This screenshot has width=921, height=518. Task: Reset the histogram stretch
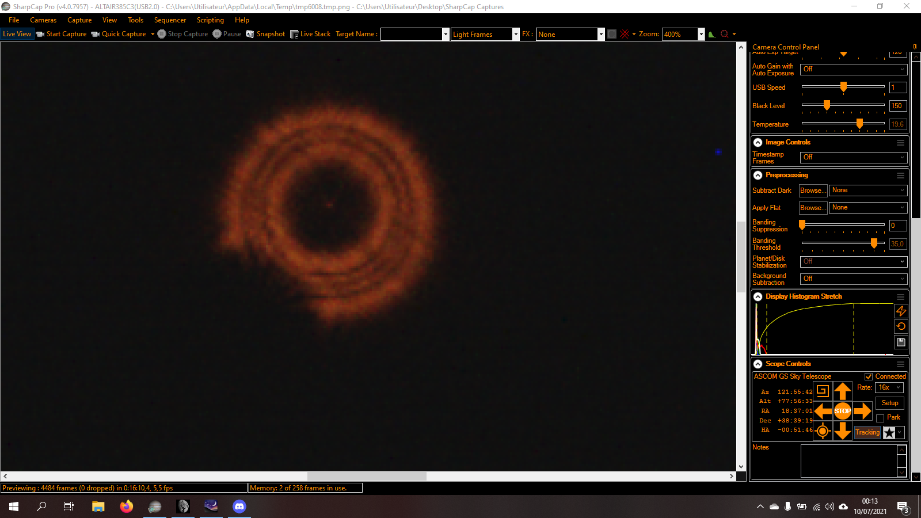[901, 326]
